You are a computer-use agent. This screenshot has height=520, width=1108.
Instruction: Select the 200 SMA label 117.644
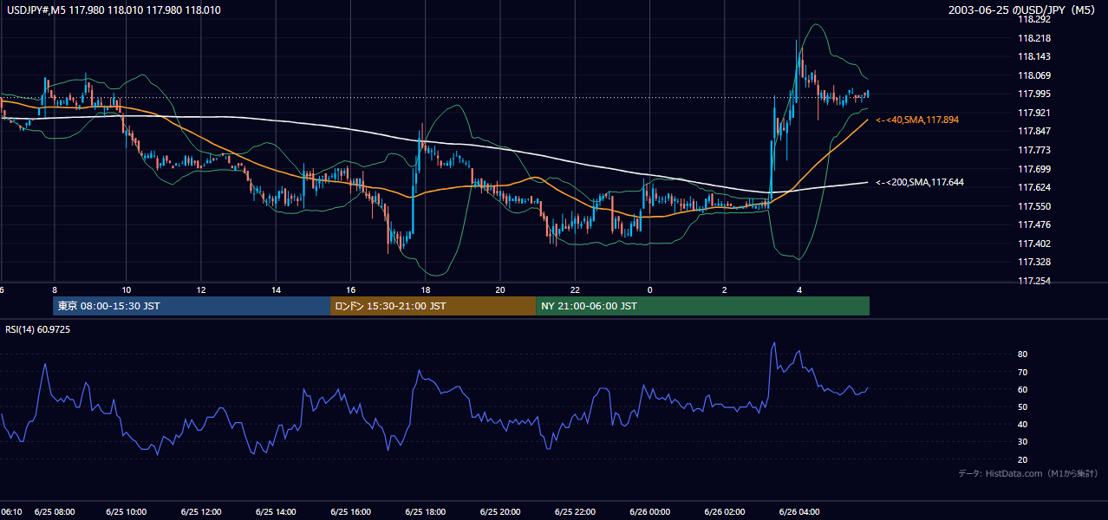(x=920, y=183)
